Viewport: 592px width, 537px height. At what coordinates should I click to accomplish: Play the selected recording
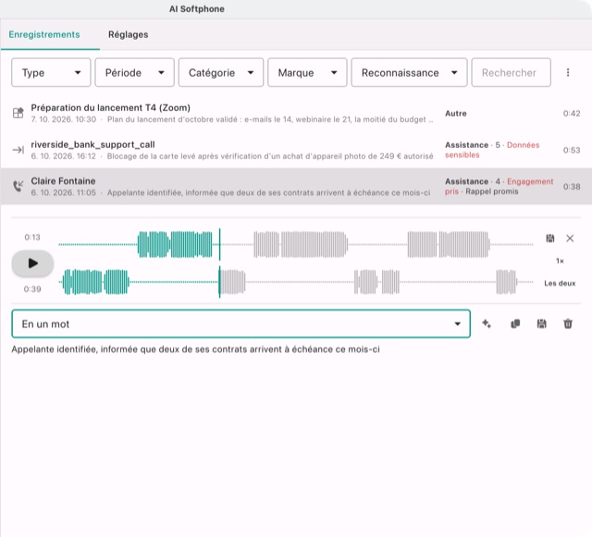click(33, 263)
